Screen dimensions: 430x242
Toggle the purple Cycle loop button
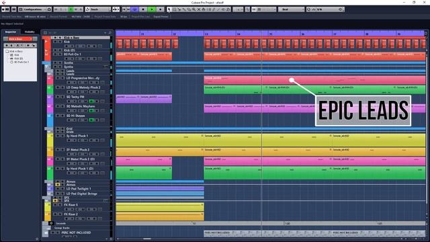click(x=134, y=9)
